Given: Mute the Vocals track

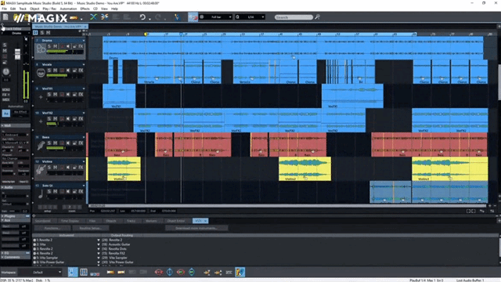Looking at the screenshot, I should [56, 70].
